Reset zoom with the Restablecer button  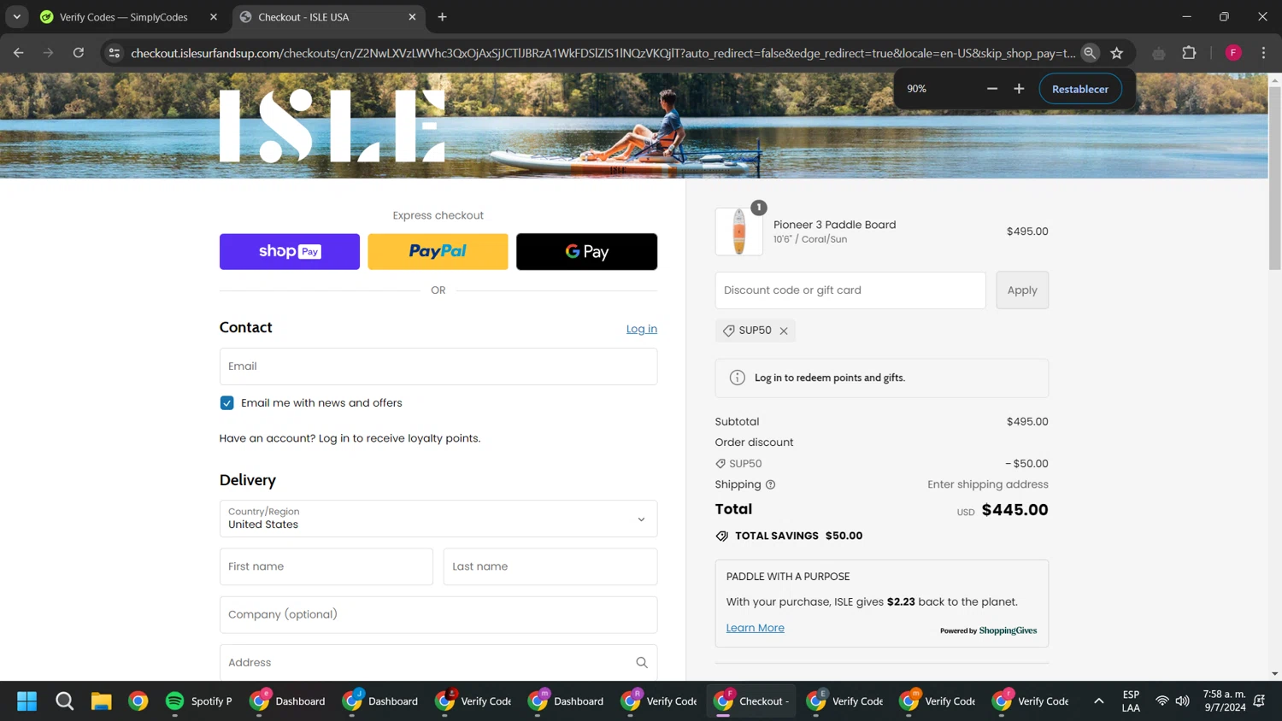[1080, 89]
